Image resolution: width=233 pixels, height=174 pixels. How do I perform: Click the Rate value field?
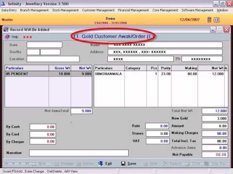coord(157,126)
